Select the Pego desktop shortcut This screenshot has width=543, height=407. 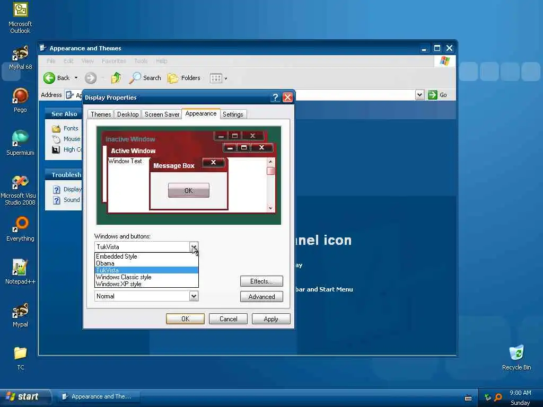20,100
